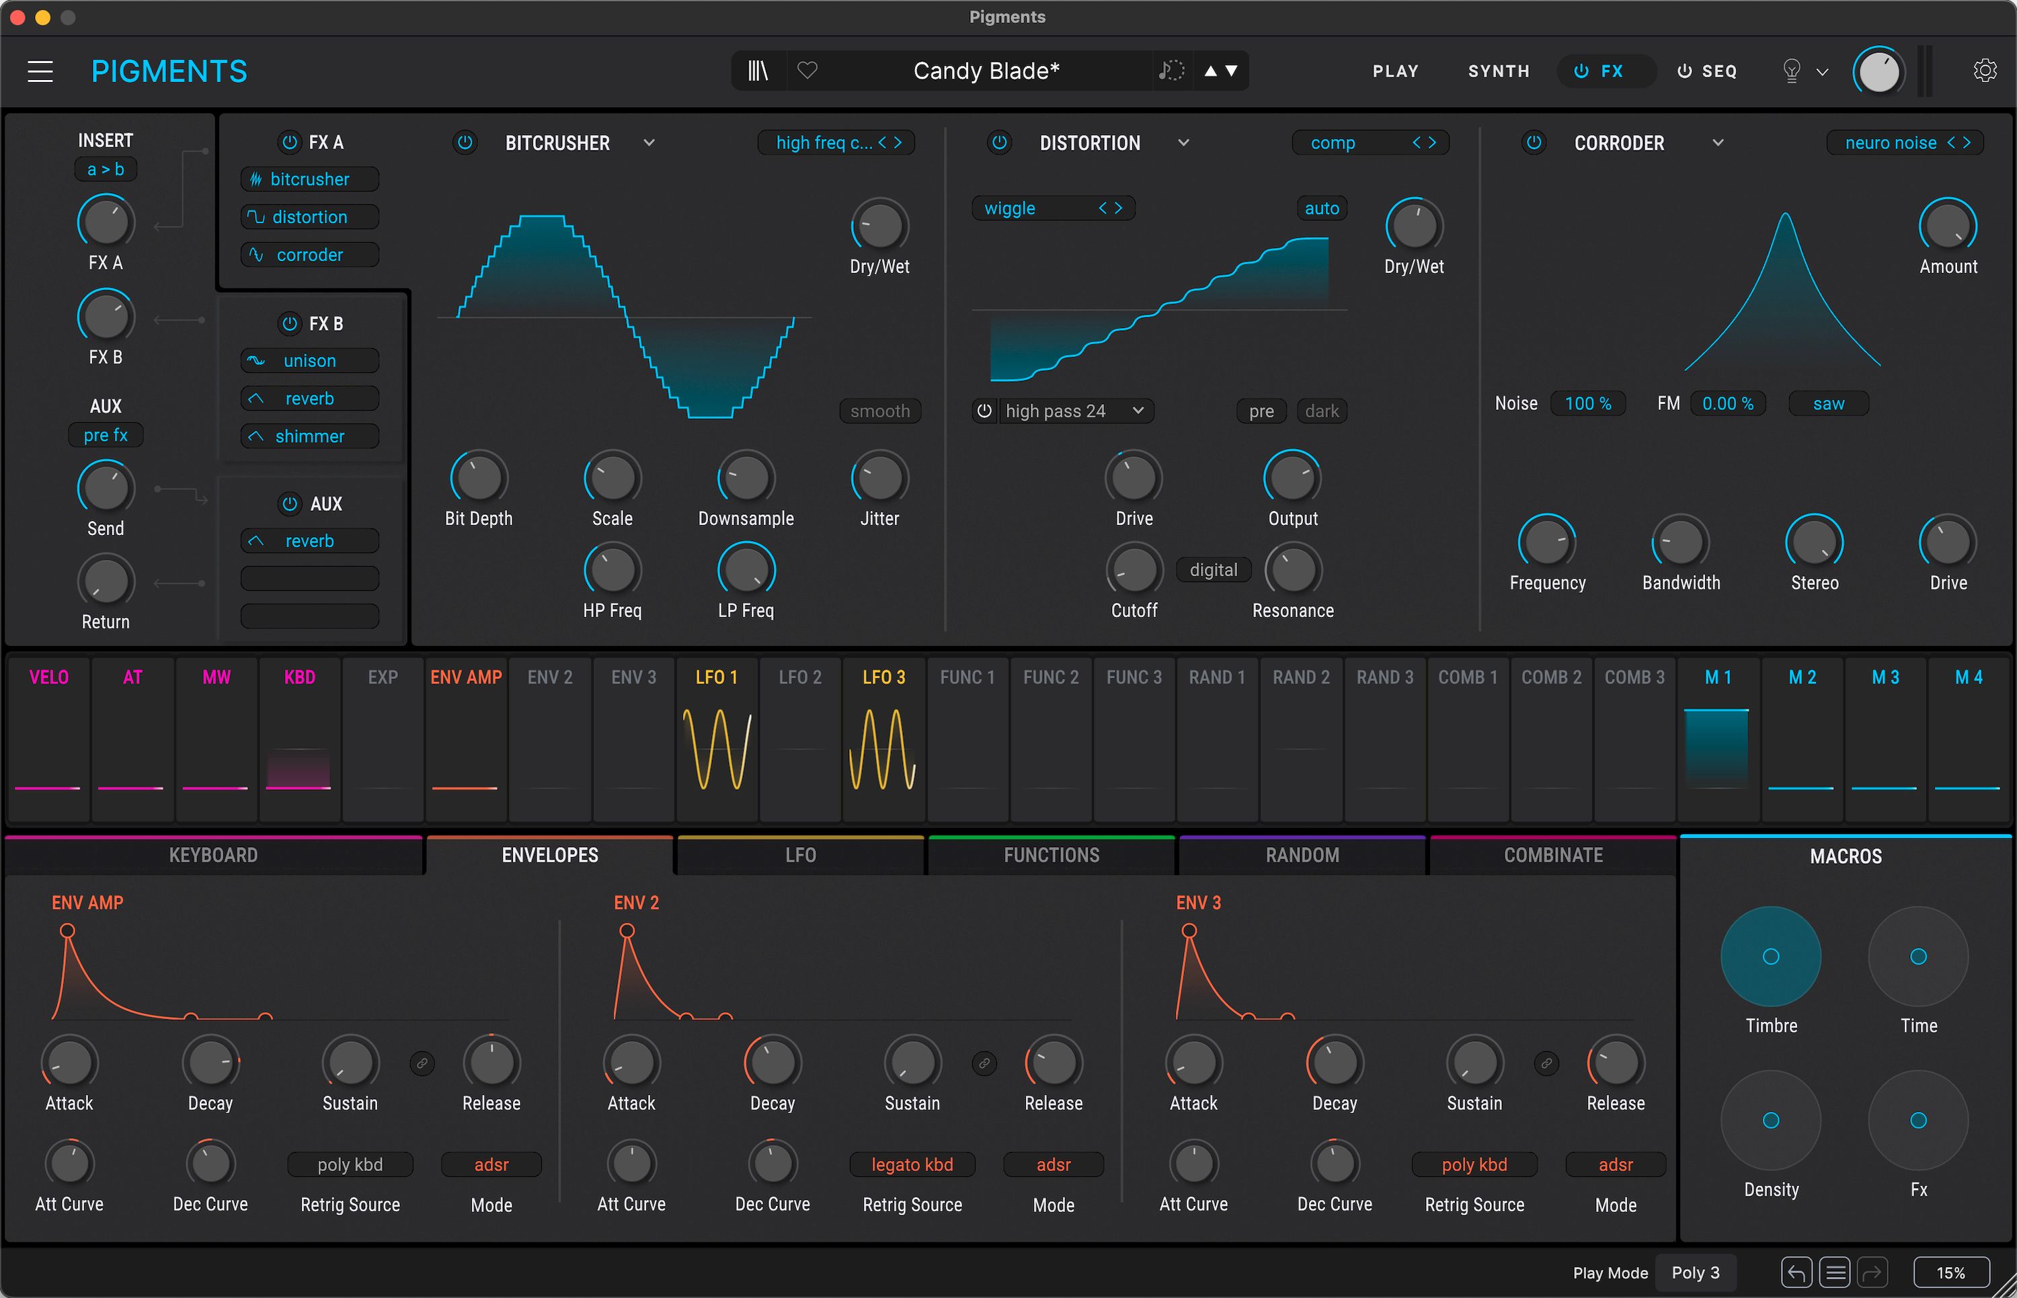This screenshot has width=2017, height=1298.
Task: Click the Timbre macro knob
Action: [1770, 957]
